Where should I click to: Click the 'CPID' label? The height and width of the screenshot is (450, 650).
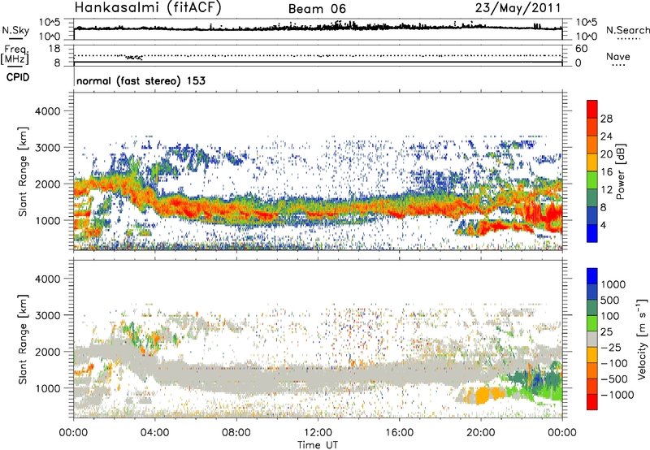click(x=18, y=77)
